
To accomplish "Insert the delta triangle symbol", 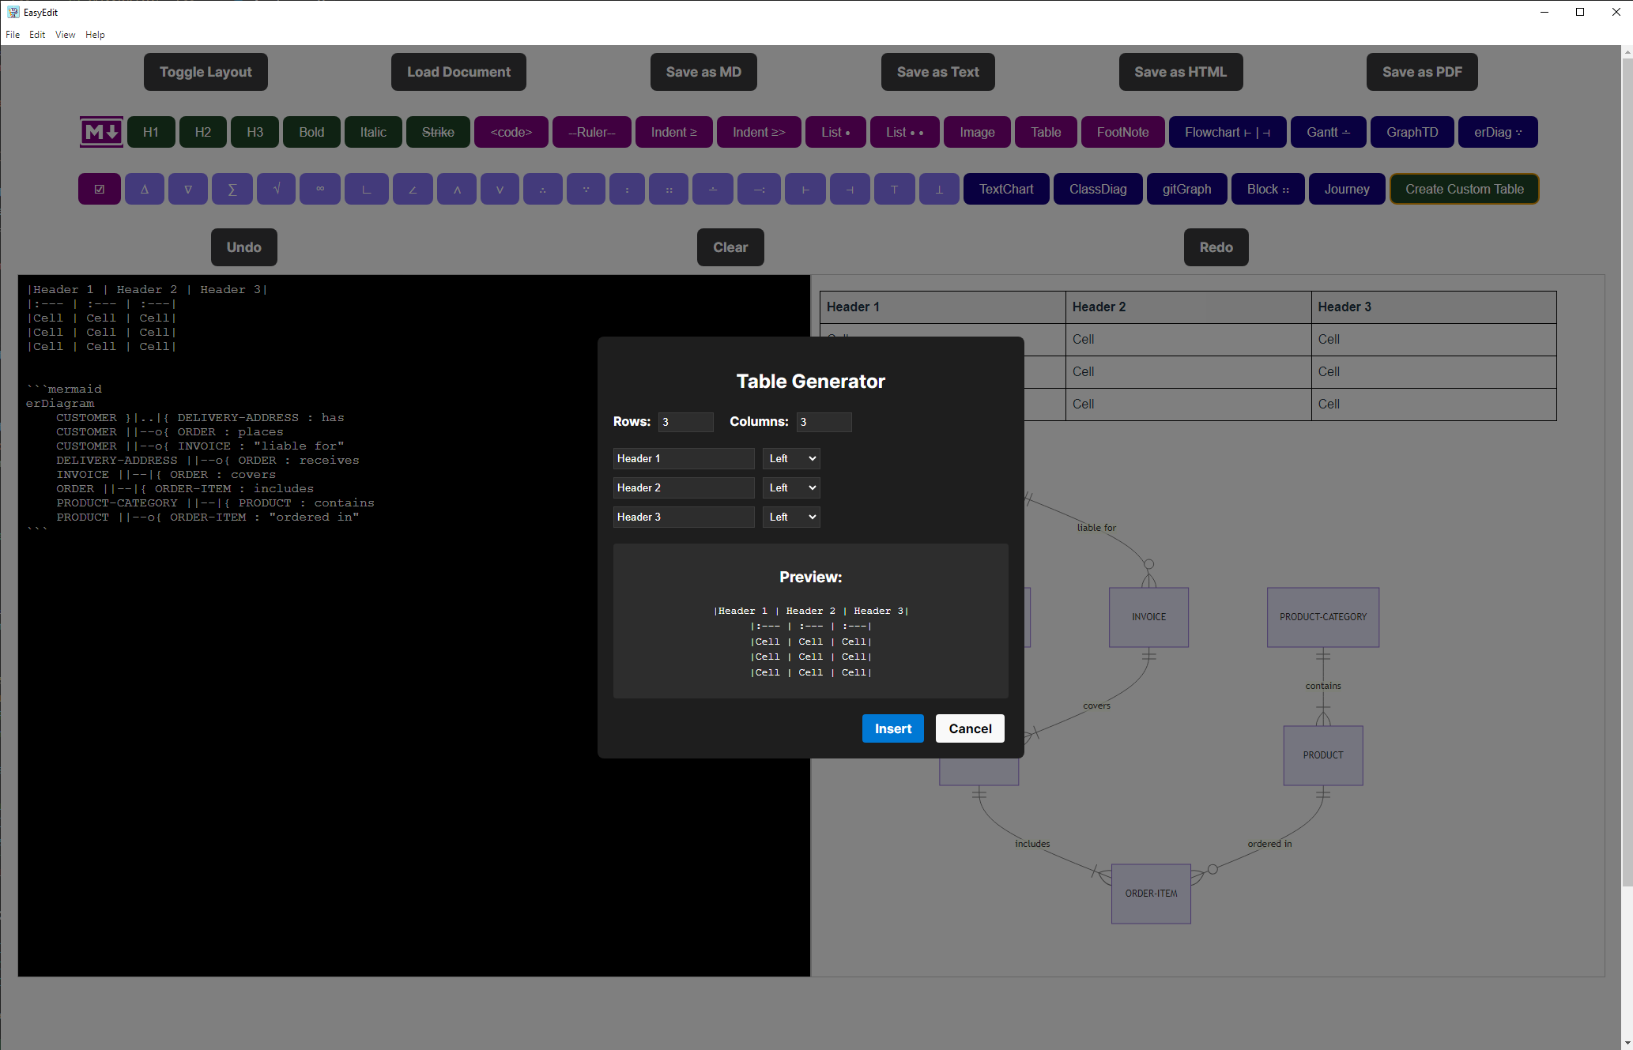I will point(144,189).
